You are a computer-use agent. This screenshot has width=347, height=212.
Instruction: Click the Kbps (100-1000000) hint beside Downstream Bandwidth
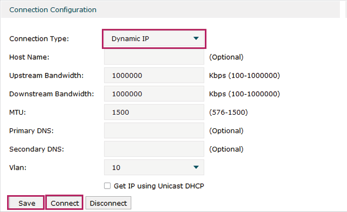pyautogui.click(x=245, y=94)
